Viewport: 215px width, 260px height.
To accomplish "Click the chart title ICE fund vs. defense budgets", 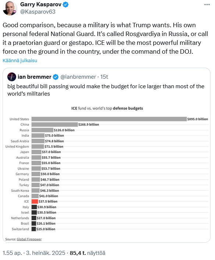I will pos(107,108).
